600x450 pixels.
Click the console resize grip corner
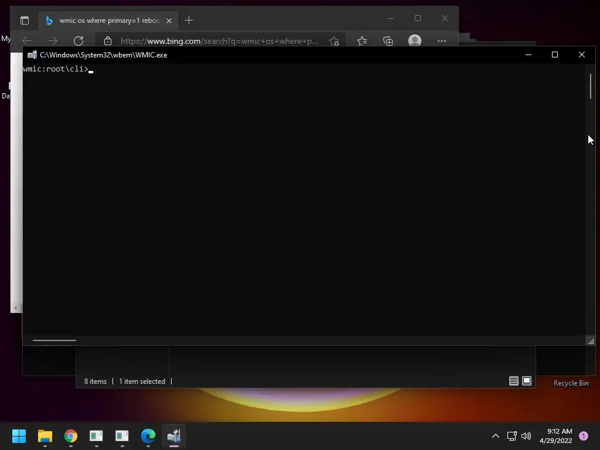point(591,342)
